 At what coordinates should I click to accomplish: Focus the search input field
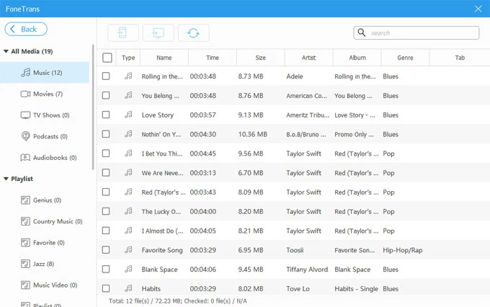pyautogui.click(x=422, y=33)
